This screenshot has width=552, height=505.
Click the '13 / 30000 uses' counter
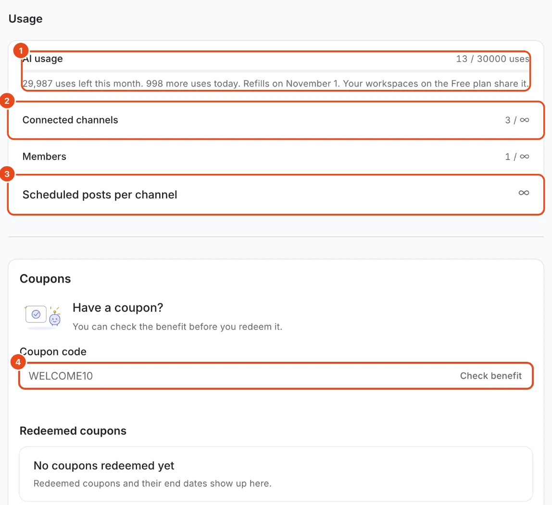pos(492,59)
